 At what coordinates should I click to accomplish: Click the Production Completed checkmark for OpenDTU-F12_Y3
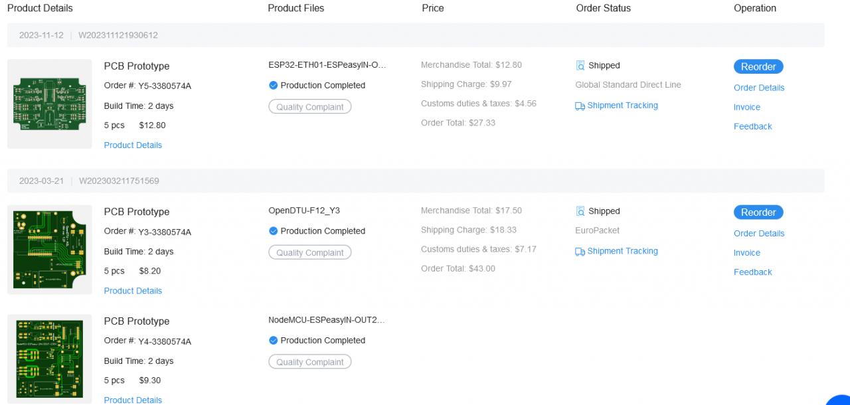click(273, 231)
